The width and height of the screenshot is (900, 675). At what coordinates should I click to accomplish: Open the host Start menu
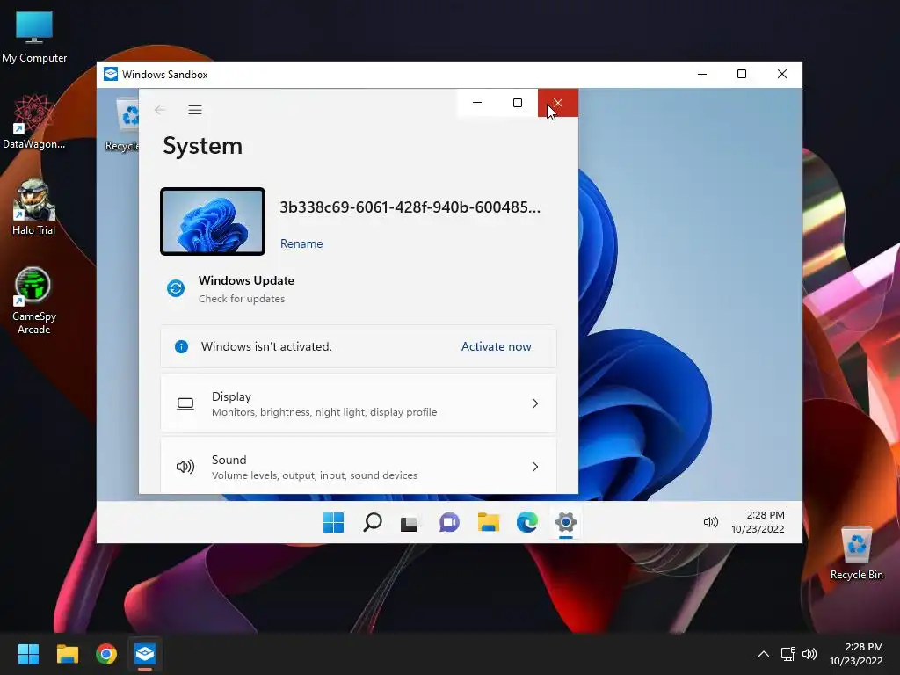click(x=28, y=654)
